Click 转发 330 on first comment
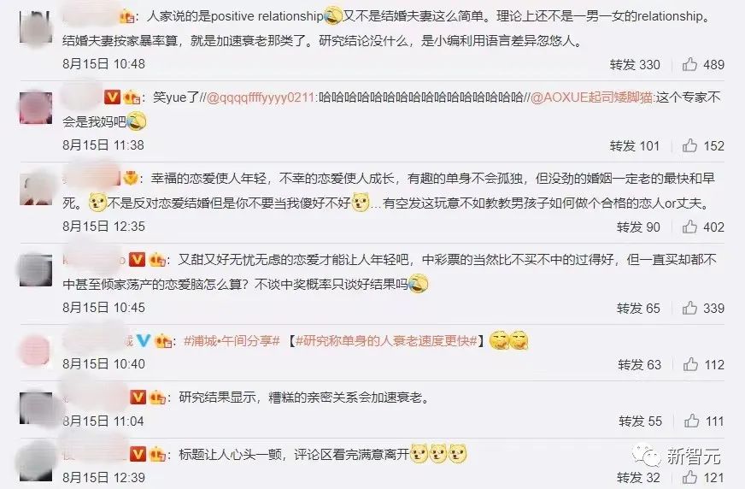The image size is (745, 489). 635,64
